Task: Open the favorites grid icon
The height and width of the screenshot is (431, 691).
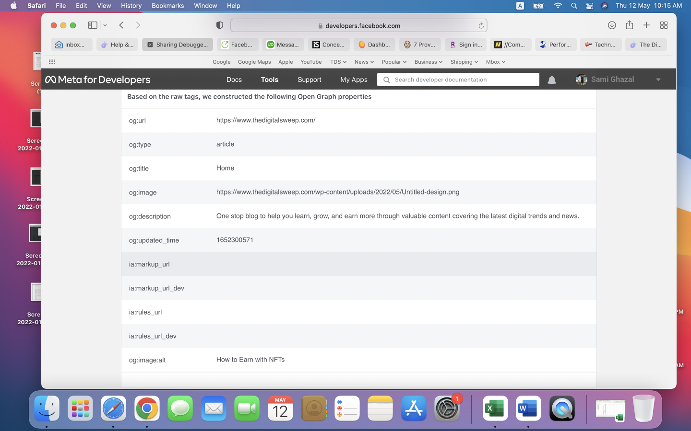Action: click(x=52, y=62)
